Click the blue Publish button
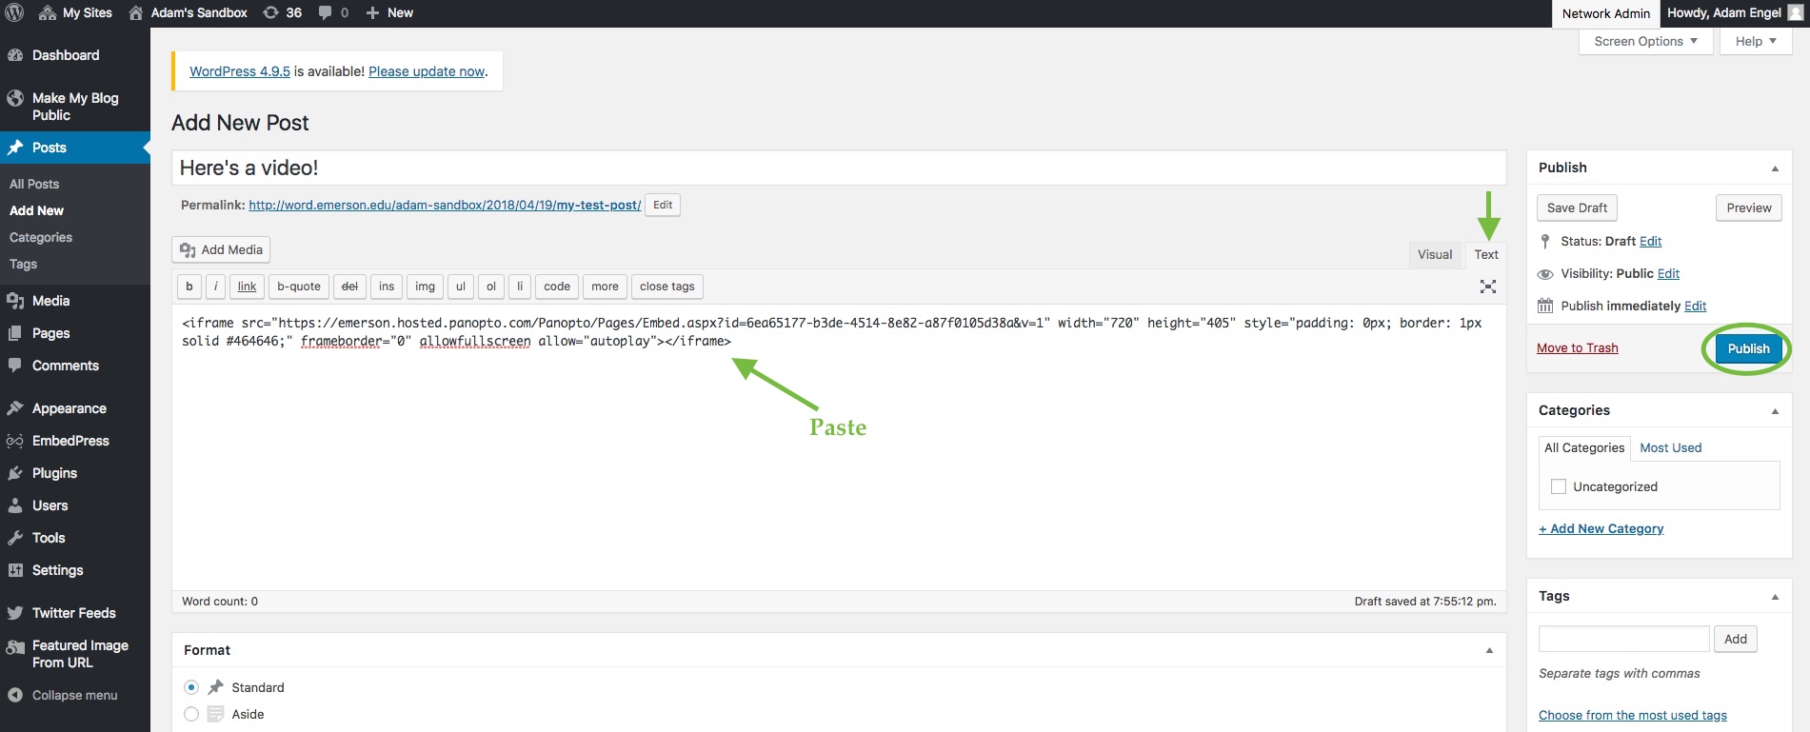 pyautogui.click(x=1748, y=348)
